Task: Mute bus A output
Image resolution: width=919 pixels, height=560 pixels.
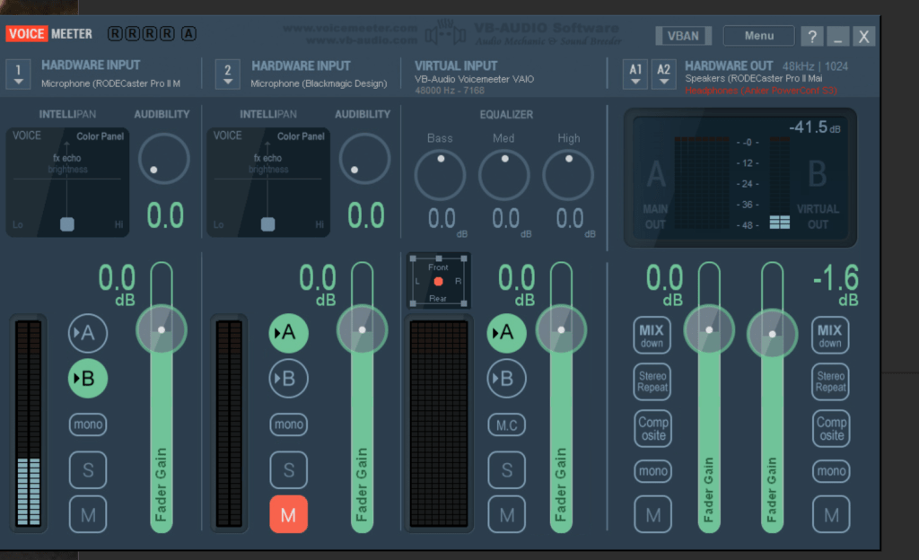Action: point(653,515)
